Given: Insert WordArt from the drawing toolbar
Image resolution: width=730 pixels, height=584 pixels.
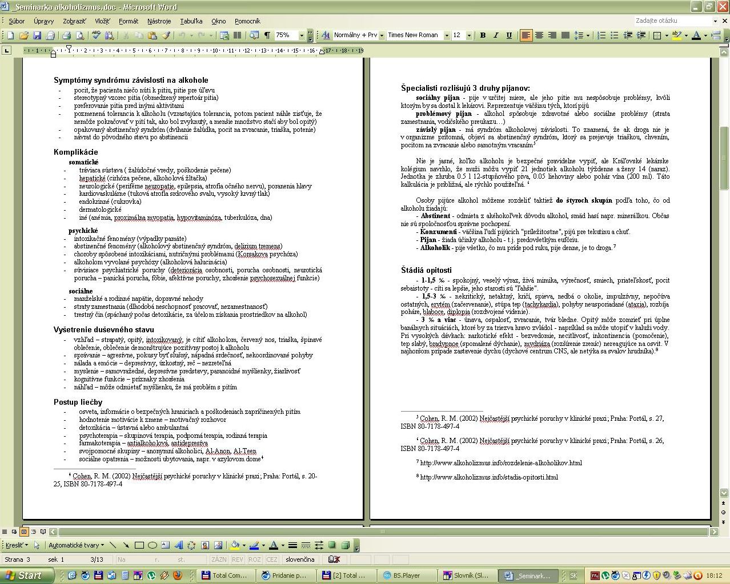Looking at the screenshot, I should (179, 545).
